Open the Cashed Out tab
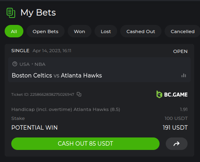This screenshot has height=162, width=200. point(141,31)
